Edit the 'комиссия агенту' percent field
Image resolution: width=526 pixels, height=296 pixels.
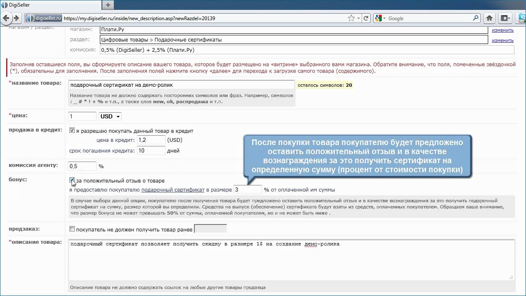[82, 166]
